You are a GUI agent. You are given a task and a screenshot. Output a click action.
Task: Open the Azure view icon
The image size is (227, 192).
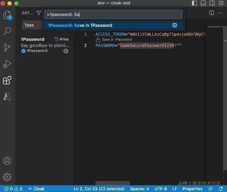(x=7, y=97)
